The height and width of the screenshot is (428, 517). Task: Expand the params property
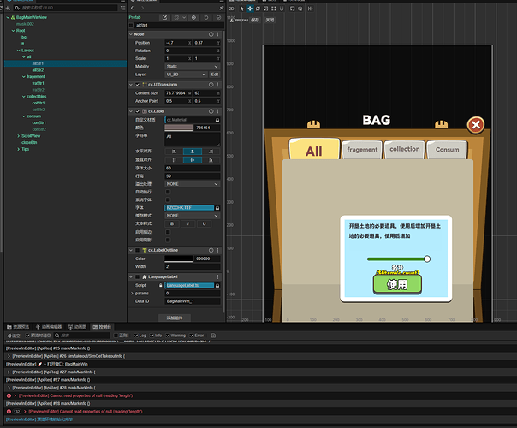(132, 294)
